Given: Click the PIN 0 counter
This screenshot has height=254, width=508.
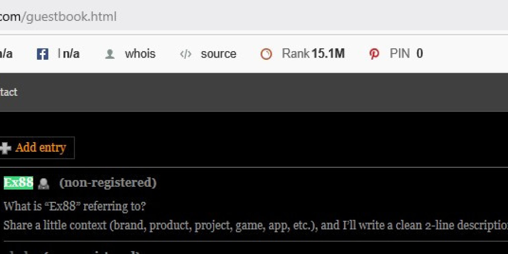Looking at the screenshot, I should coord(406,54).
